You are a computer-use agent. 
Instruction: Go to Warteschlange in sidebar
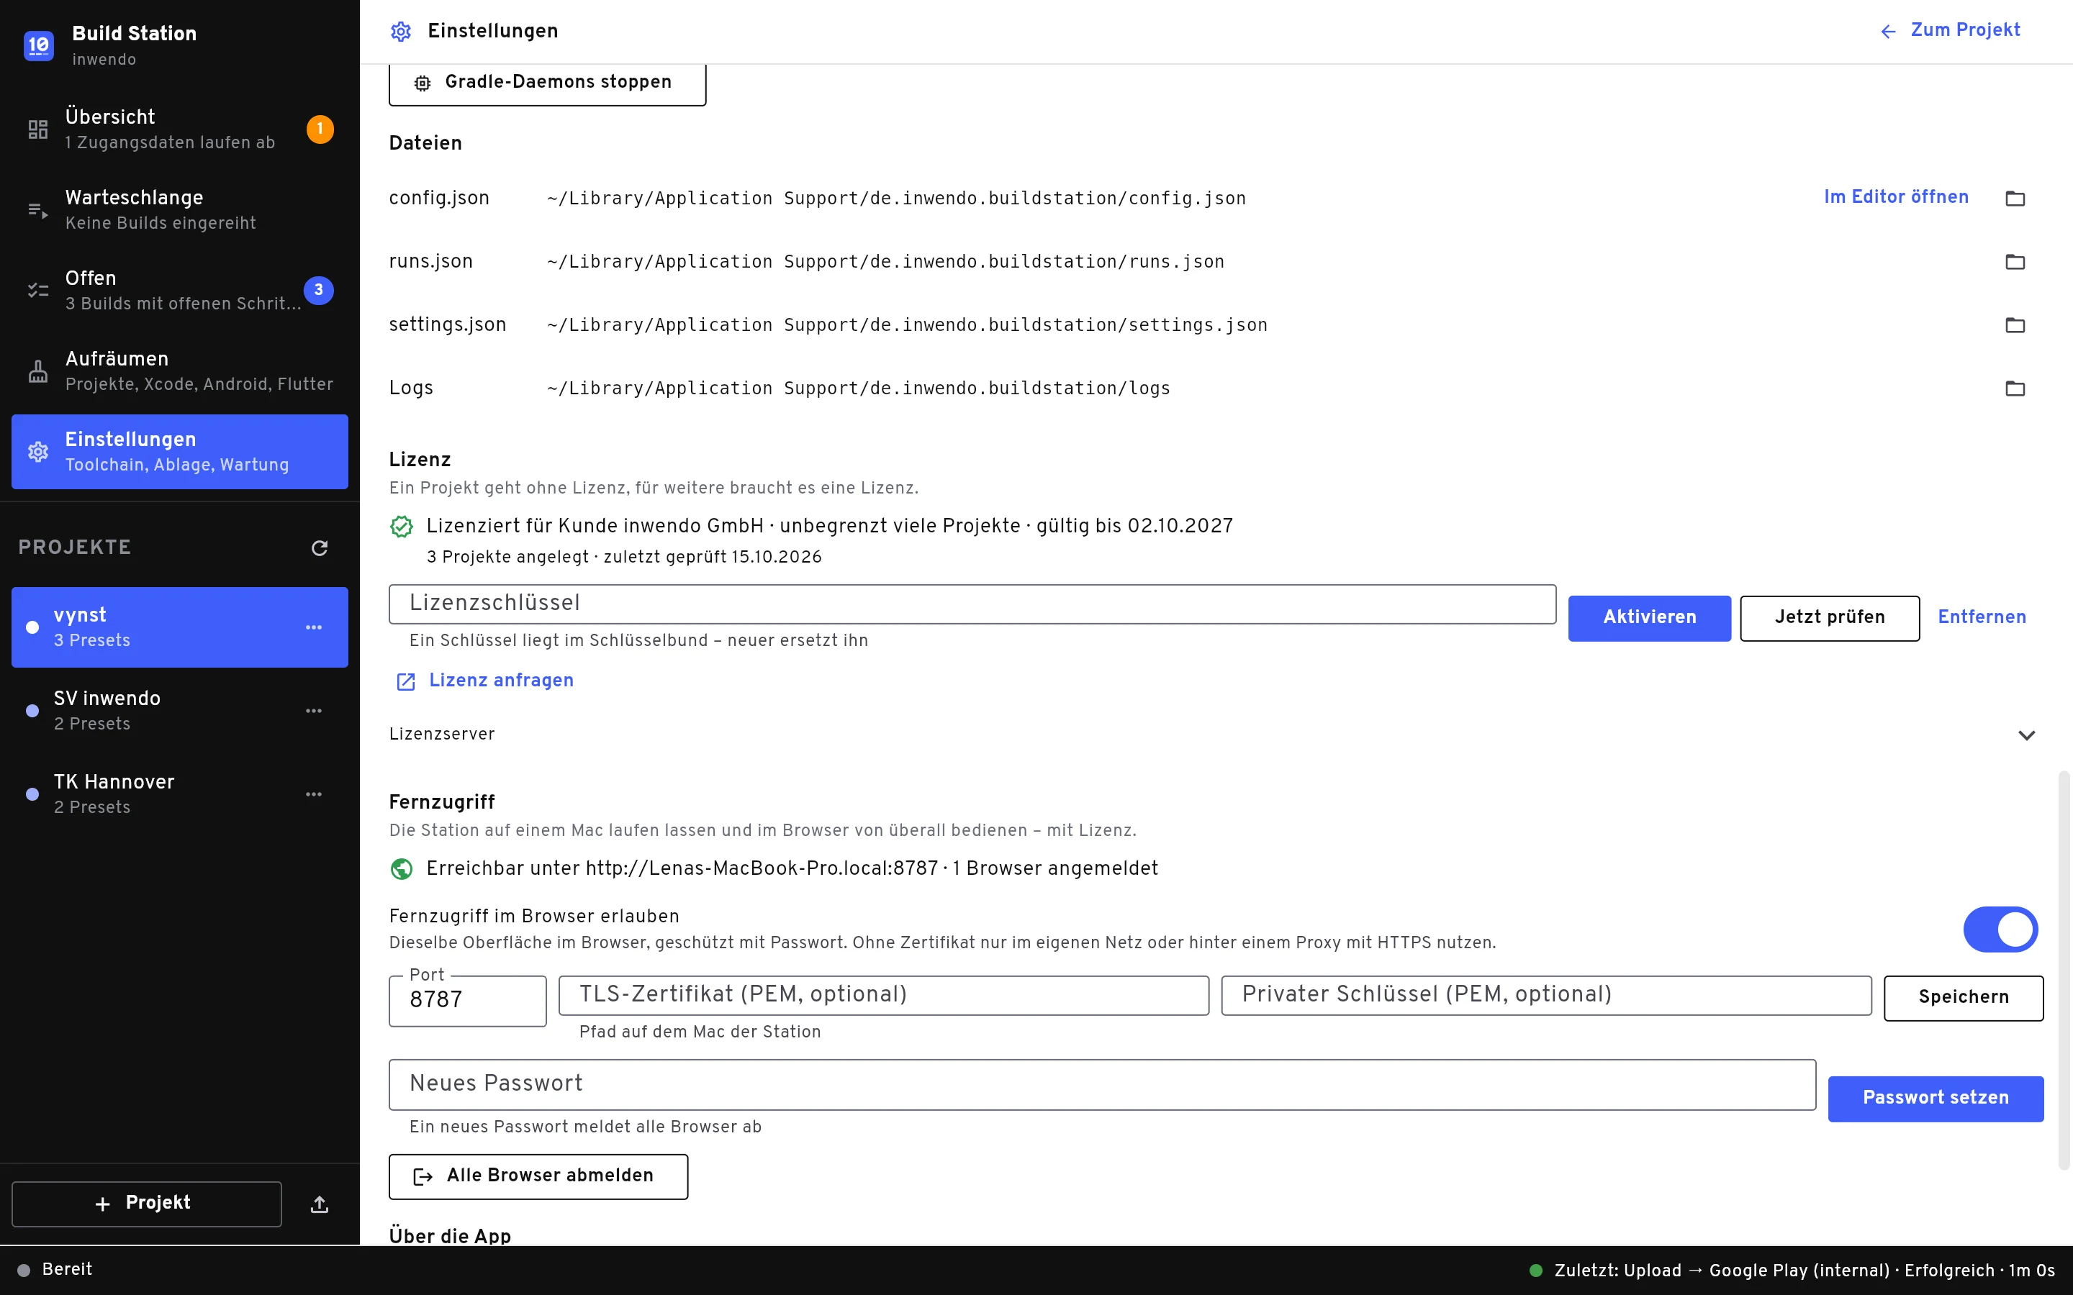[180, 210]
